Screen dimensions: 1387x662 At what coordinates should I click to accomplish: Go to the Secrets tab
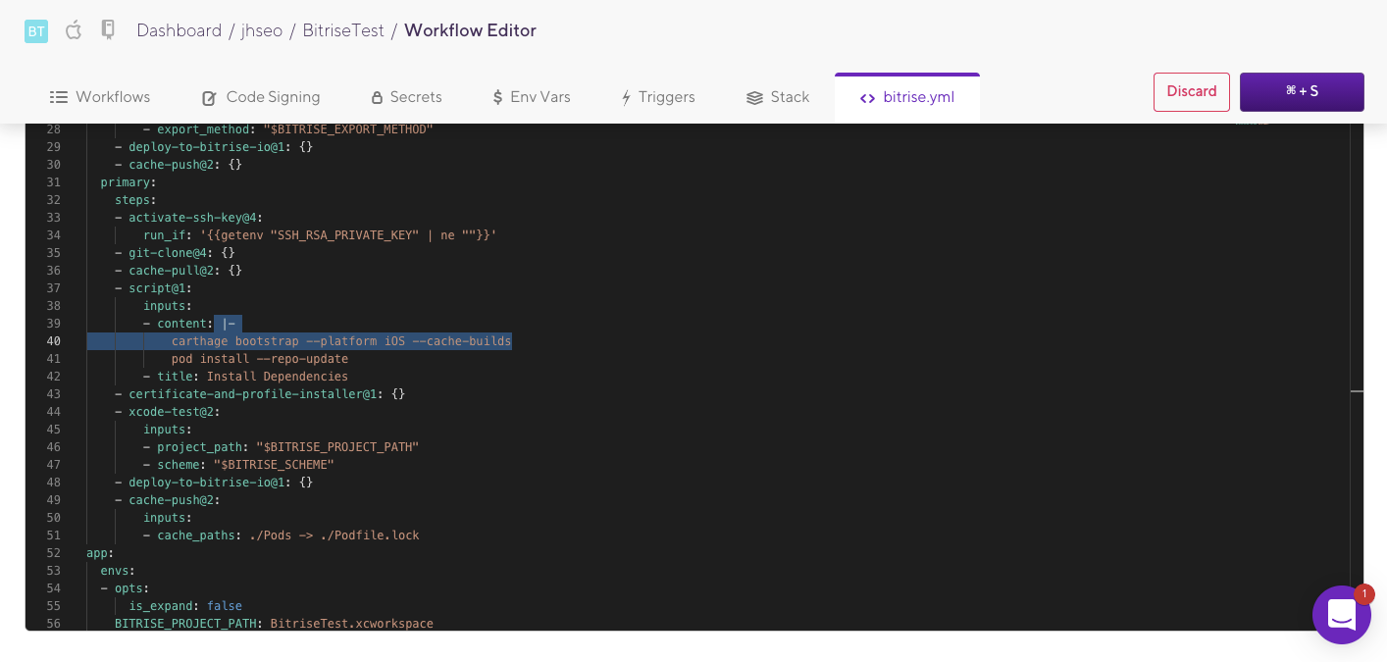point(406,97)
